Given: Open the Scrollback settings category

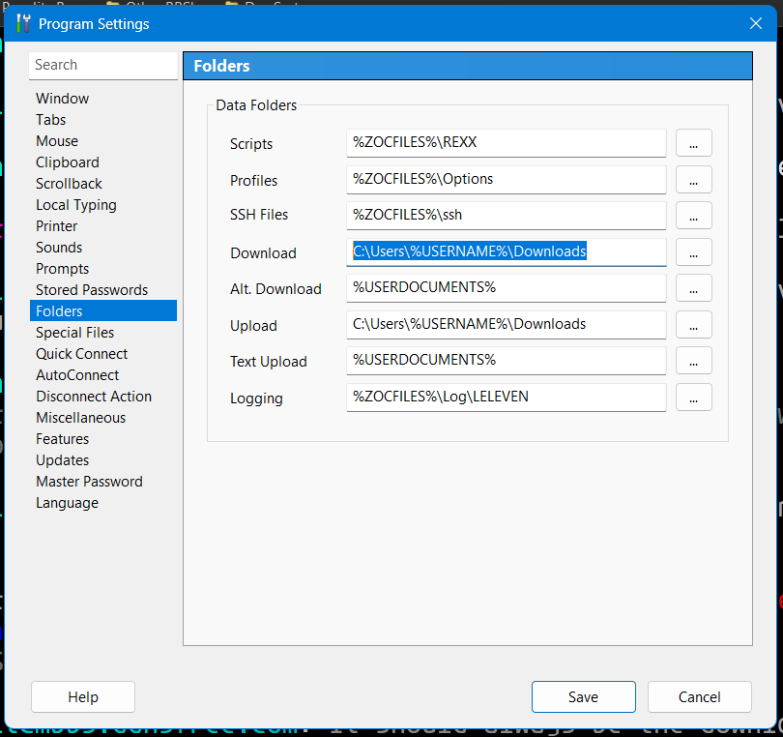Looking at the screenshot, I should point(69,184).
